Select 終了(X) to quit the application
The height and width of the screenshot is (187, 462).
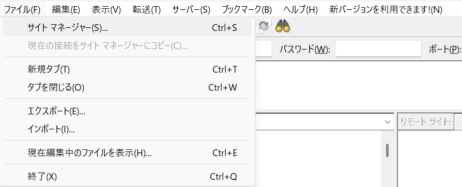click(x=127, y=177)
